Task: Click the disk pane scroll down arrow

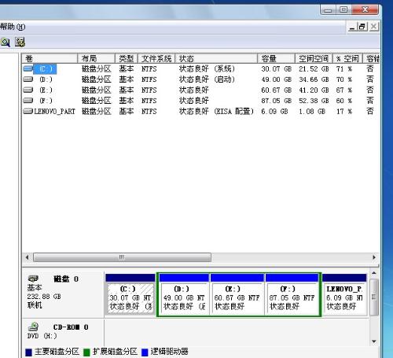Action: [x=374, y=341]
